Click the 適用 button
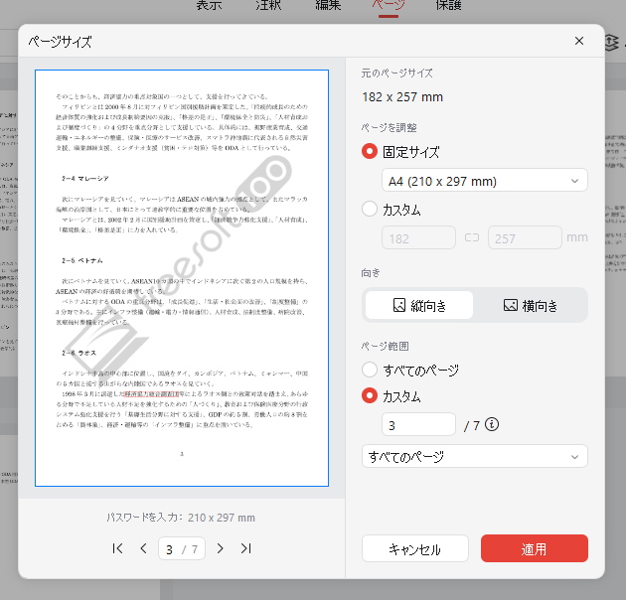 click(x=534, y=549)
